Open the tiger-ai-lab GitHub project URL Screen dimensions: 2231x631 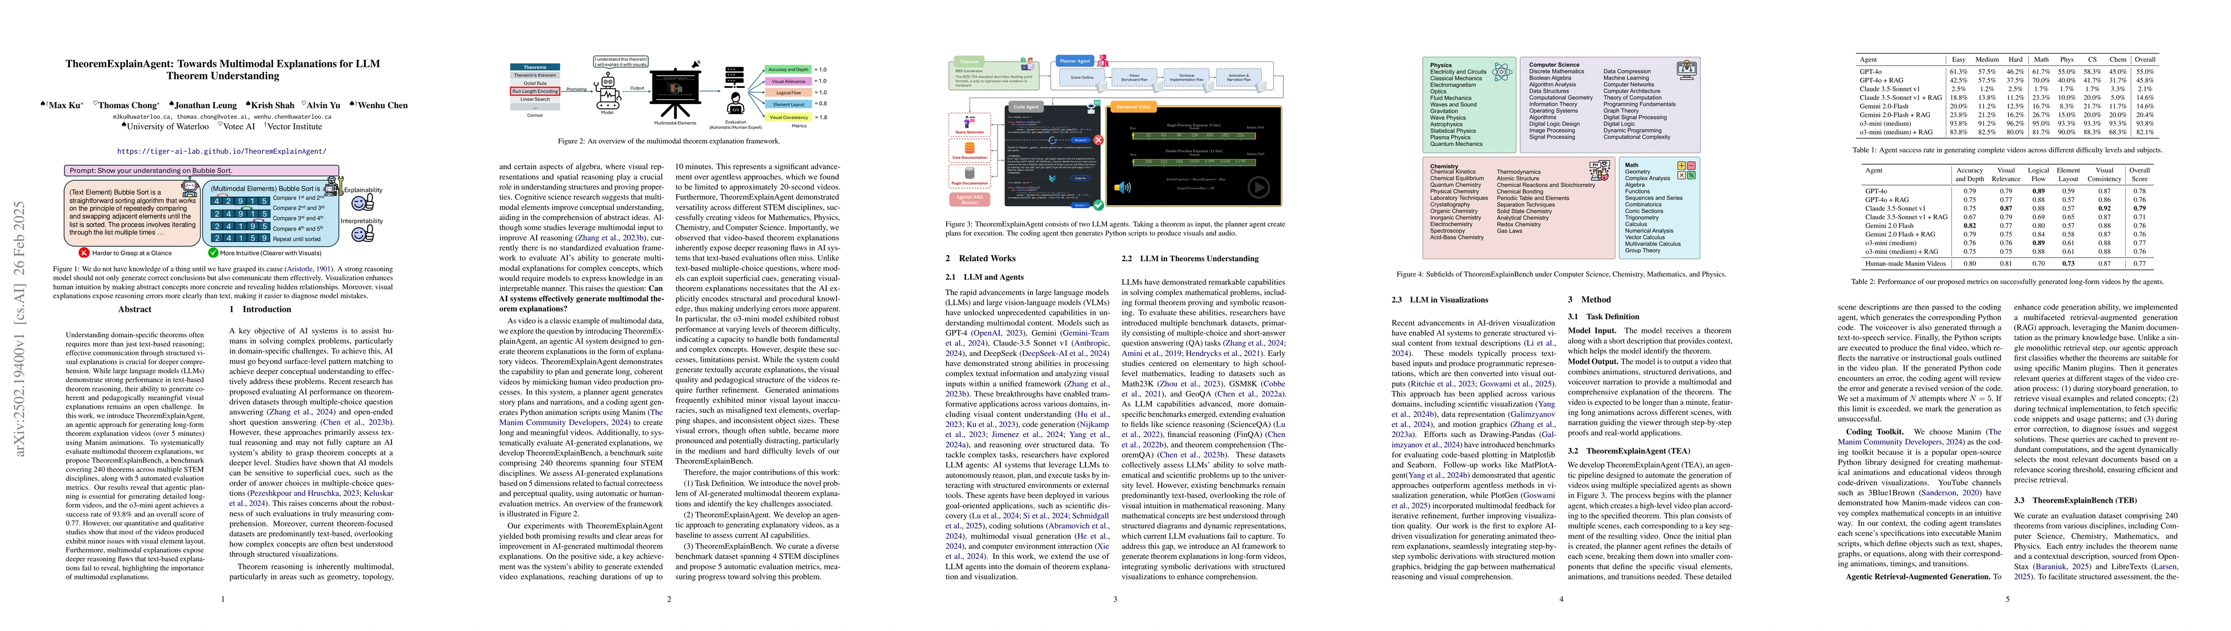click(222, 150)
